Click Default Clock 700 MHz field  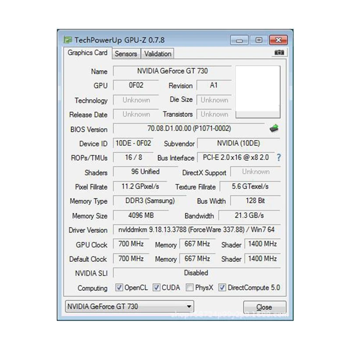pos(131,259)
